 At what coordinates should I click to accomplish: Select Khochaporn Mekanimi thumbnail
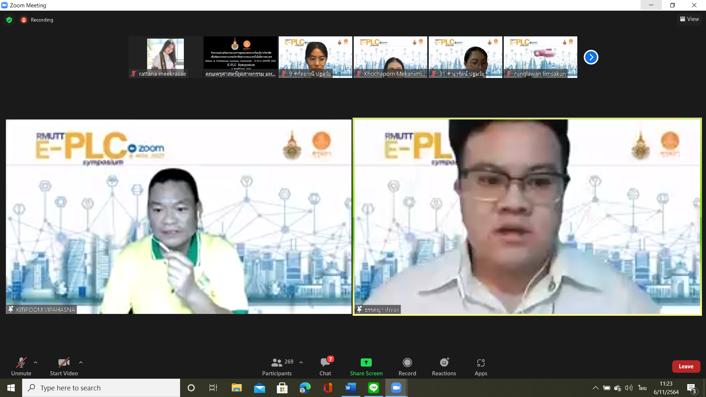pyautogui.click(x=391, y=57)
